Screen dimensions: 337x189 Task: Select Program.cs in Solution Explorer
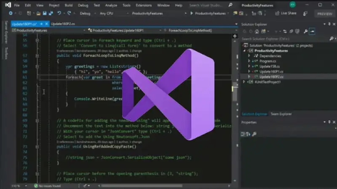[x=267, y=61]
